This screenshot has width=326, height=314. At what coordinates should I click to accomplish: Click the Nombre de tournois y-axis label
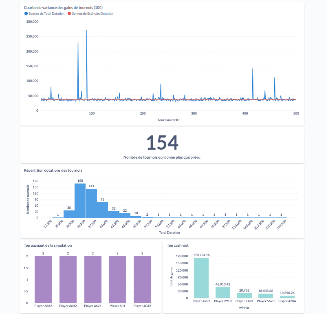(x=28, y=199)
